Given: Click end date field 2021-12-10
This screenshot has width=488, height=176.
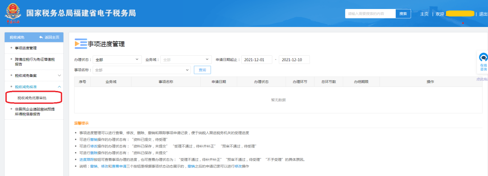Looking at the screenshot, I should pos(294,60).
